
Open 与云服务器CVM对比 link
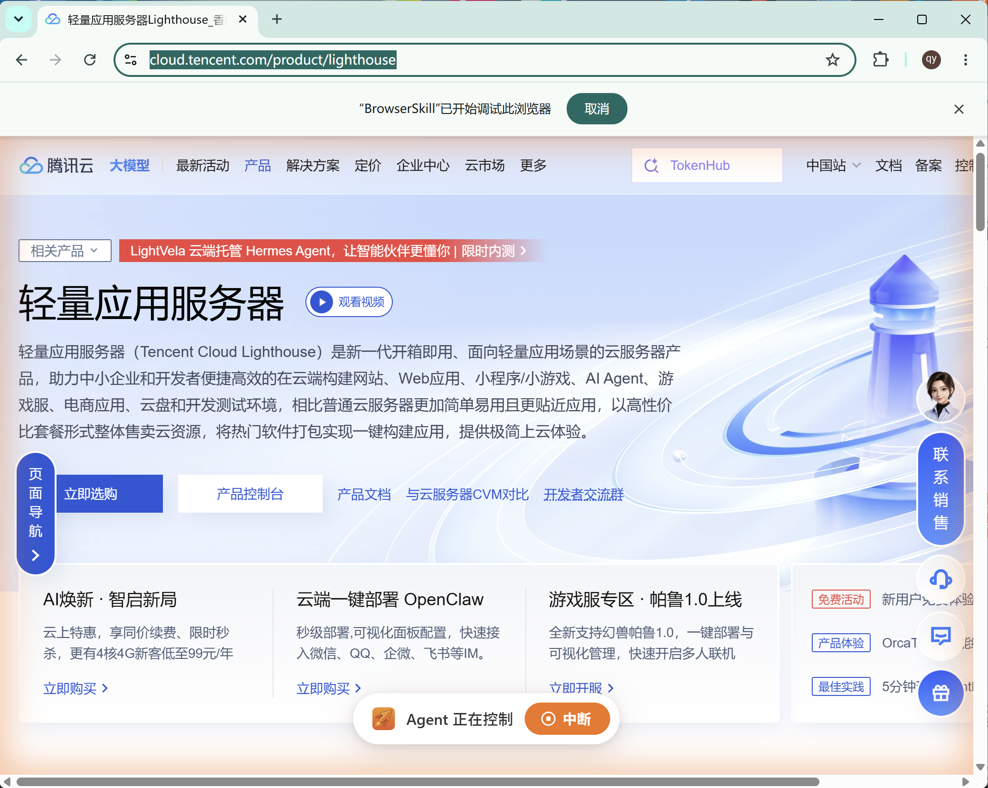(x=467, y=494)
